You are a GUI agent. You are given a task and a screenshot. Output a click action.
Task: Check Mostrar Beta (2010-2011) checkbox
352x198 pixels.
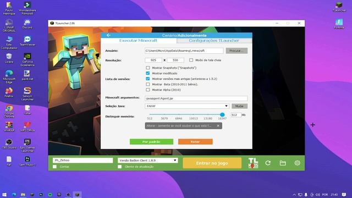(148, 84)
